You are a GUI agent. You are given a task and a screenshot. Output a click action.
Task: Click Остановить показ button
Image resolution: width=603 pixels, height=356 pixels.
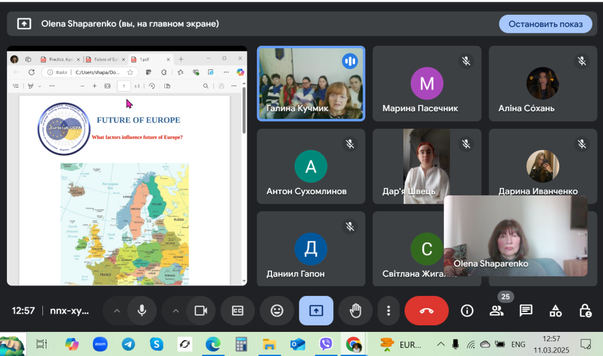pyautogui.click(x=545, y=24)
